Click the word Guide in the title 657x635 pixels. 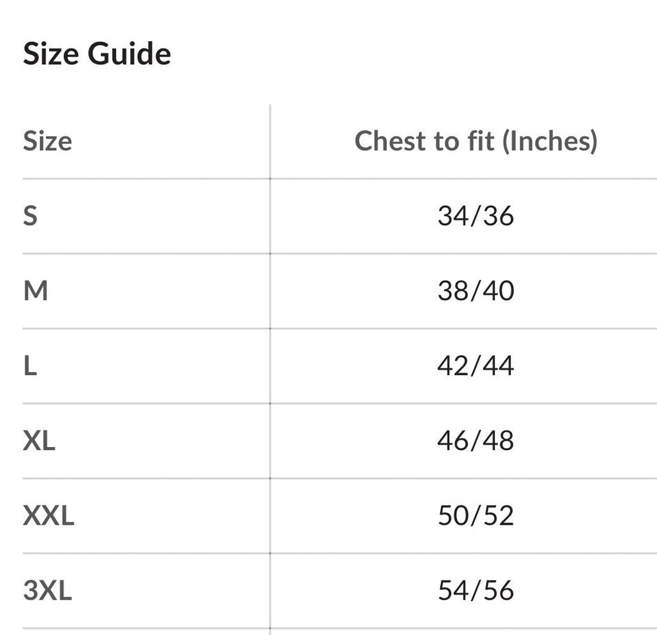pos(129,54)
